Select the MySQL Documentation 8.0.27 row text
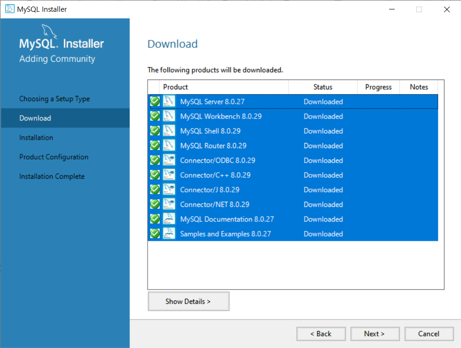The width and height of the screenshot is (461, 348). click(x=227, y=220)
